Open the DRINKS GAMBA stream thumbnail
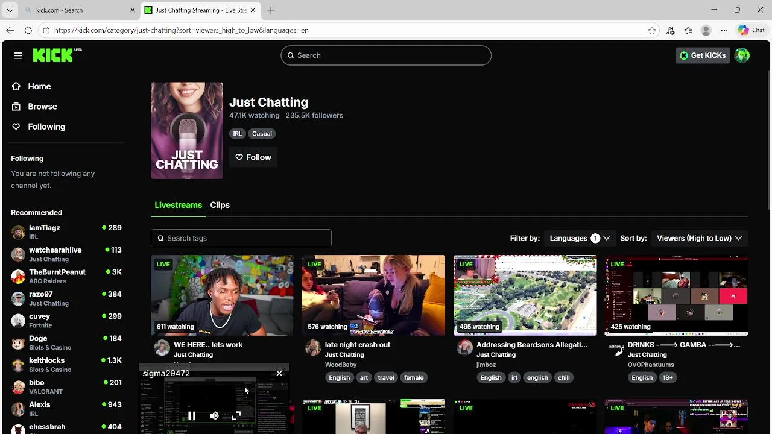The width and height of the screenshot is (772, 434). 676,295
